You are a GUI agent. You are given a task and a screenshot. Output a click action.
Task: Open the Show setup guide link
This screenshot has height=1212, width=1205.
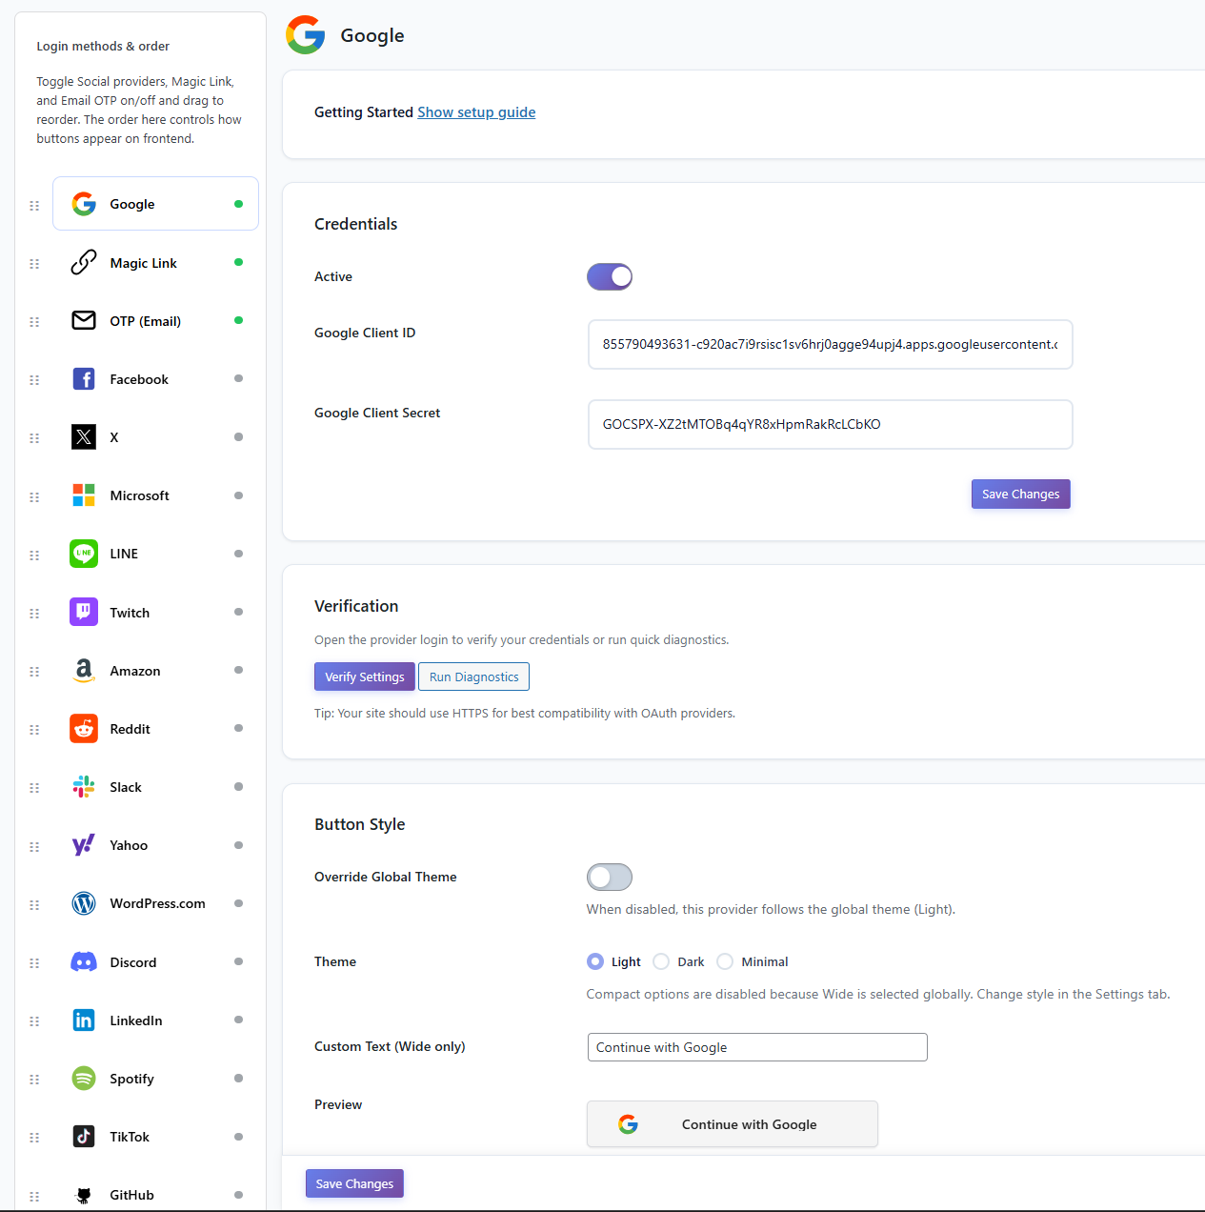[x=476, y=112]
